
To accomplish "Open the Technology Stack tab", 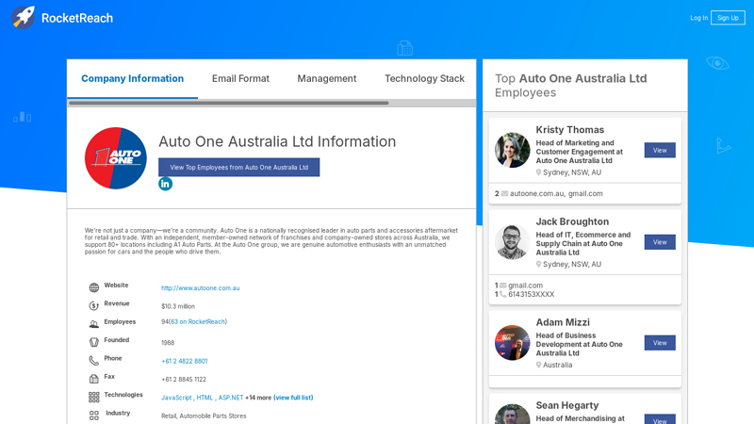I will pos(424,78).
